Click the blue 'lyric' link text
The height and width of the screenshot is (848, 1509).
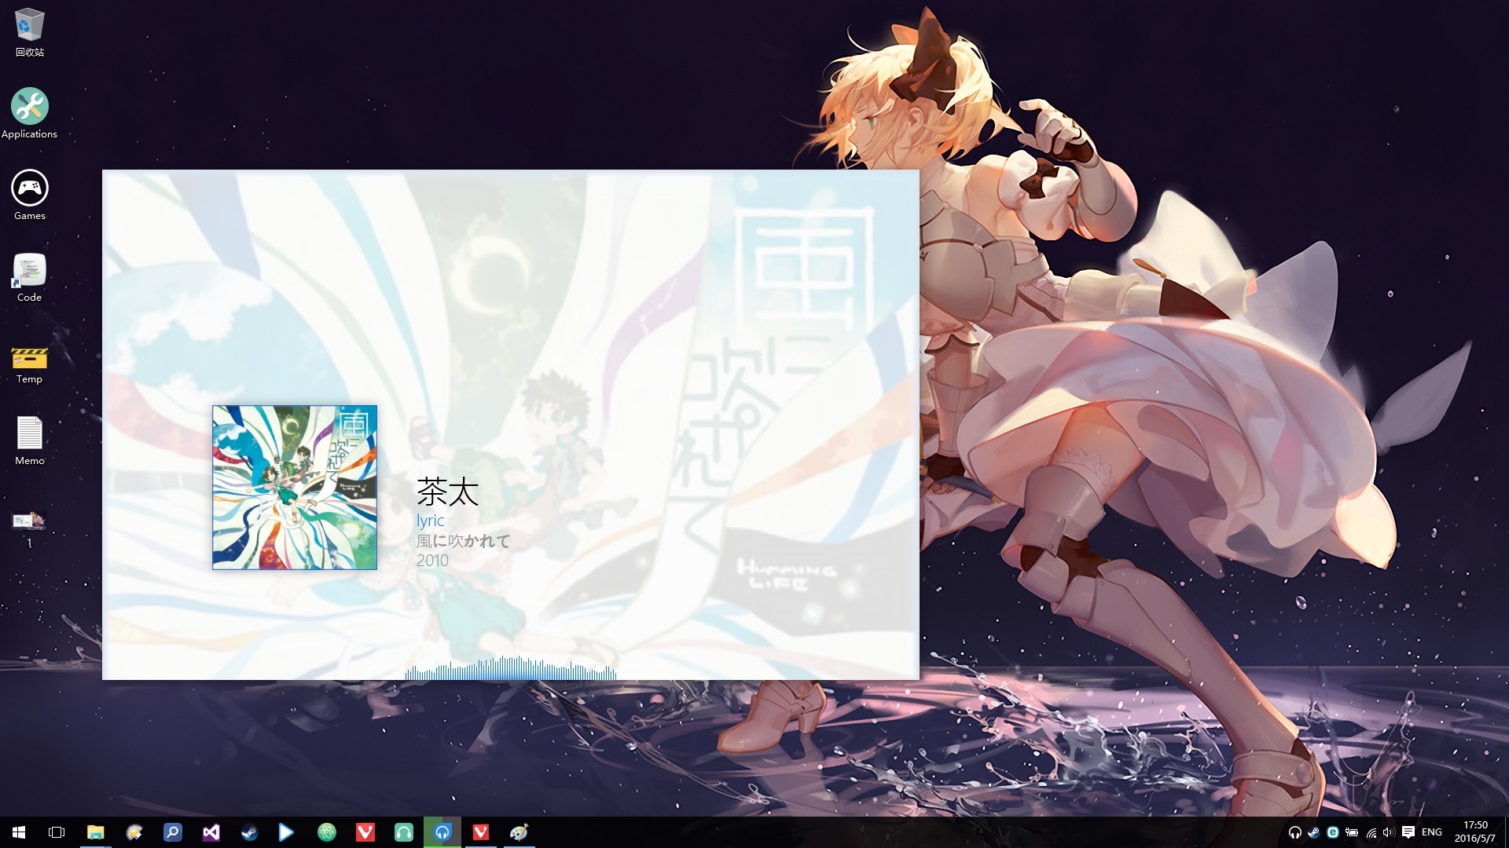[x=430, y=521]
